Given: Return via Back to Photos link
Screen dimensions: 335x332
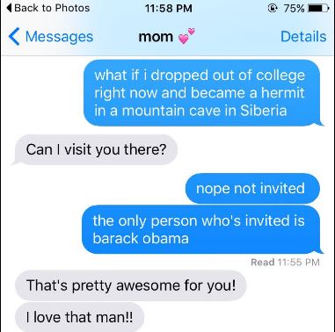Looking at the screenshot, I should click(x=48, y=8).
